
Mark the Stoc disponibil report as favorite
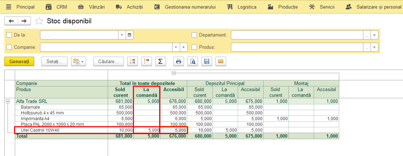(x=39, y=21)
